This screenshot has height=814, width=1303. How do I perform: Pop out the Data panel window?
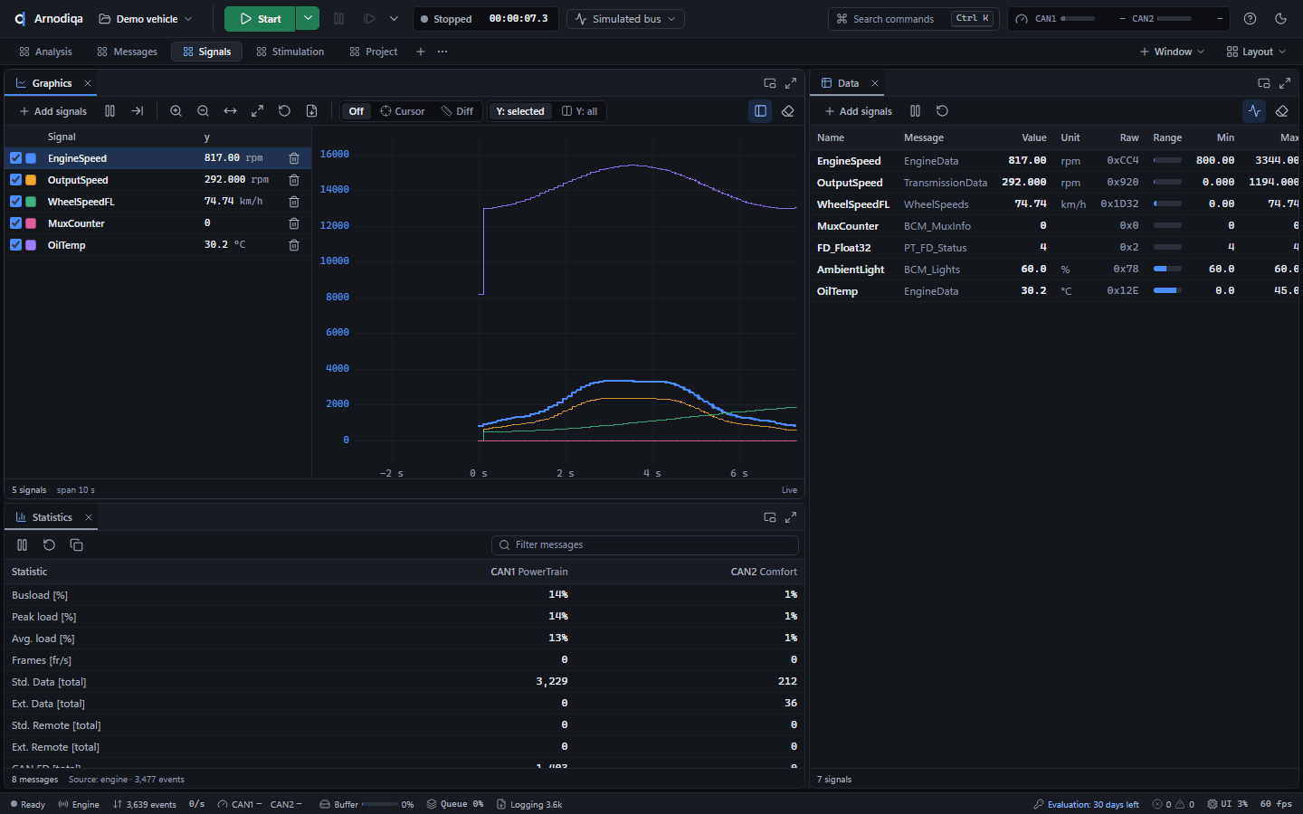pyautogui.click(x=1264, y=83)
